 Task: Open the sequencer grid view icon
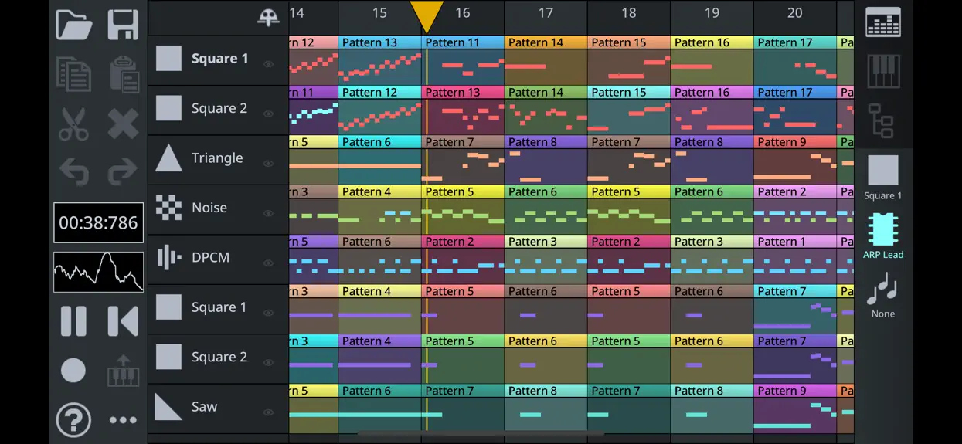click(883, 22)
